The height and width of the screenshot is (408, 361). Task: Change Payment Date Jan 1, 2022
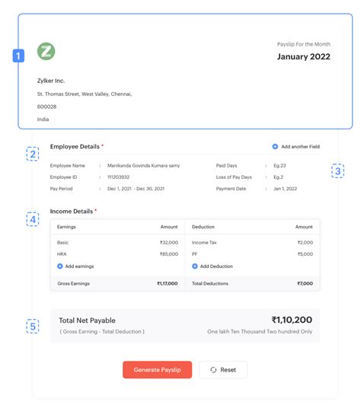point(285,189)
